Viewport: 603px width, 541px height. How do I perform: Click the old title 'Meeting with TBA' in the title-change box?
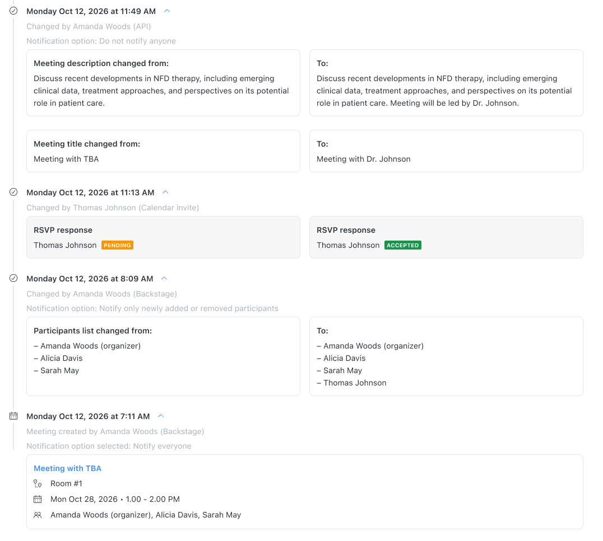pos(66,159)
